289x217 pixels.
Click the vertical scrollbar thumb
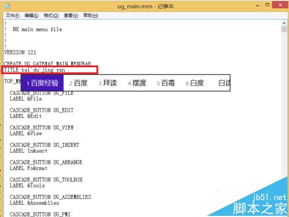(284, 30)
